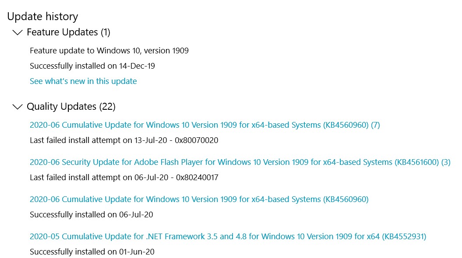The image size is (462, 258).
Task: Open the See what's new in this update link
Action: click(83, 81)
